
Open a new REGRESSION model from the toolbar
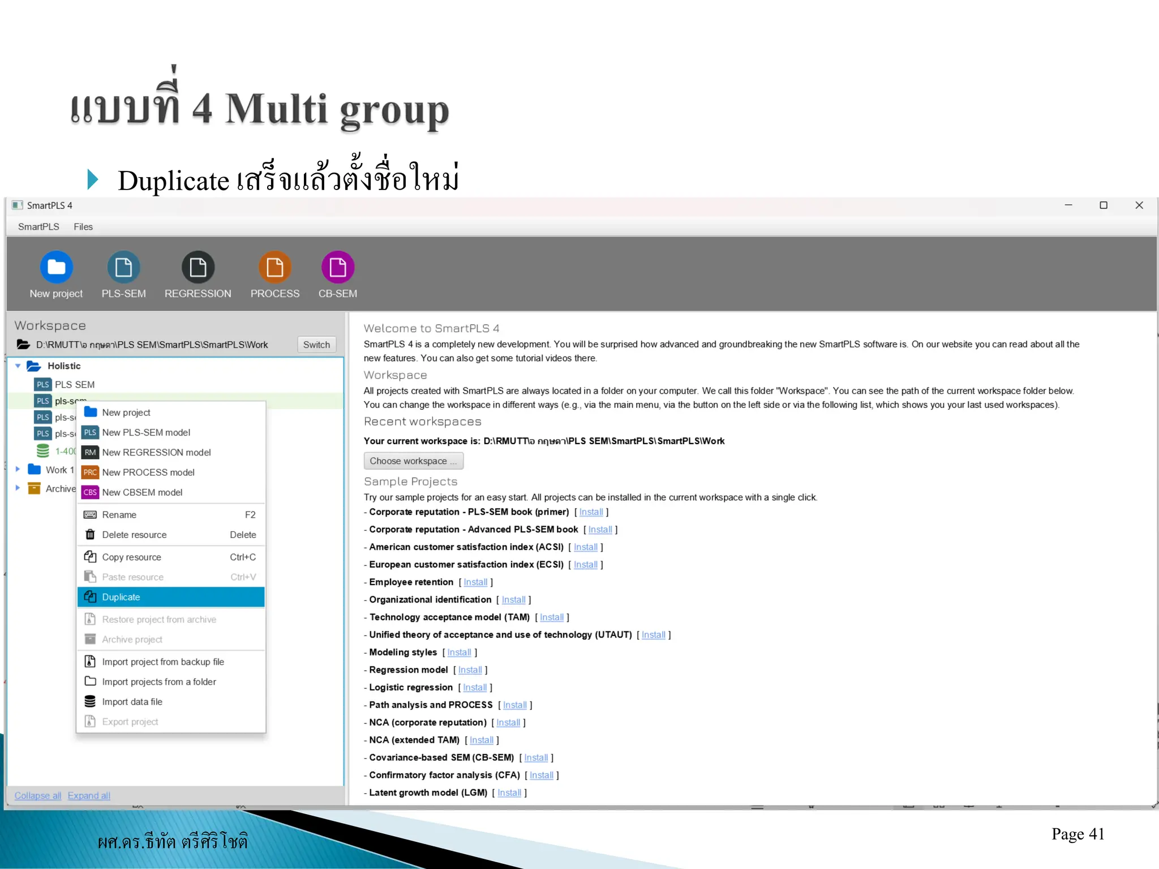click(198, 267)
